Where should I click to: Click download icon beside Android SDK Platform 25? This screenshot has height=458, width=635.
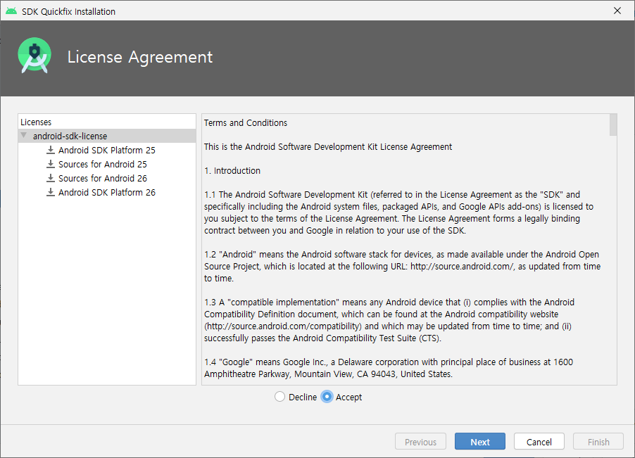[x=50, y=150]
